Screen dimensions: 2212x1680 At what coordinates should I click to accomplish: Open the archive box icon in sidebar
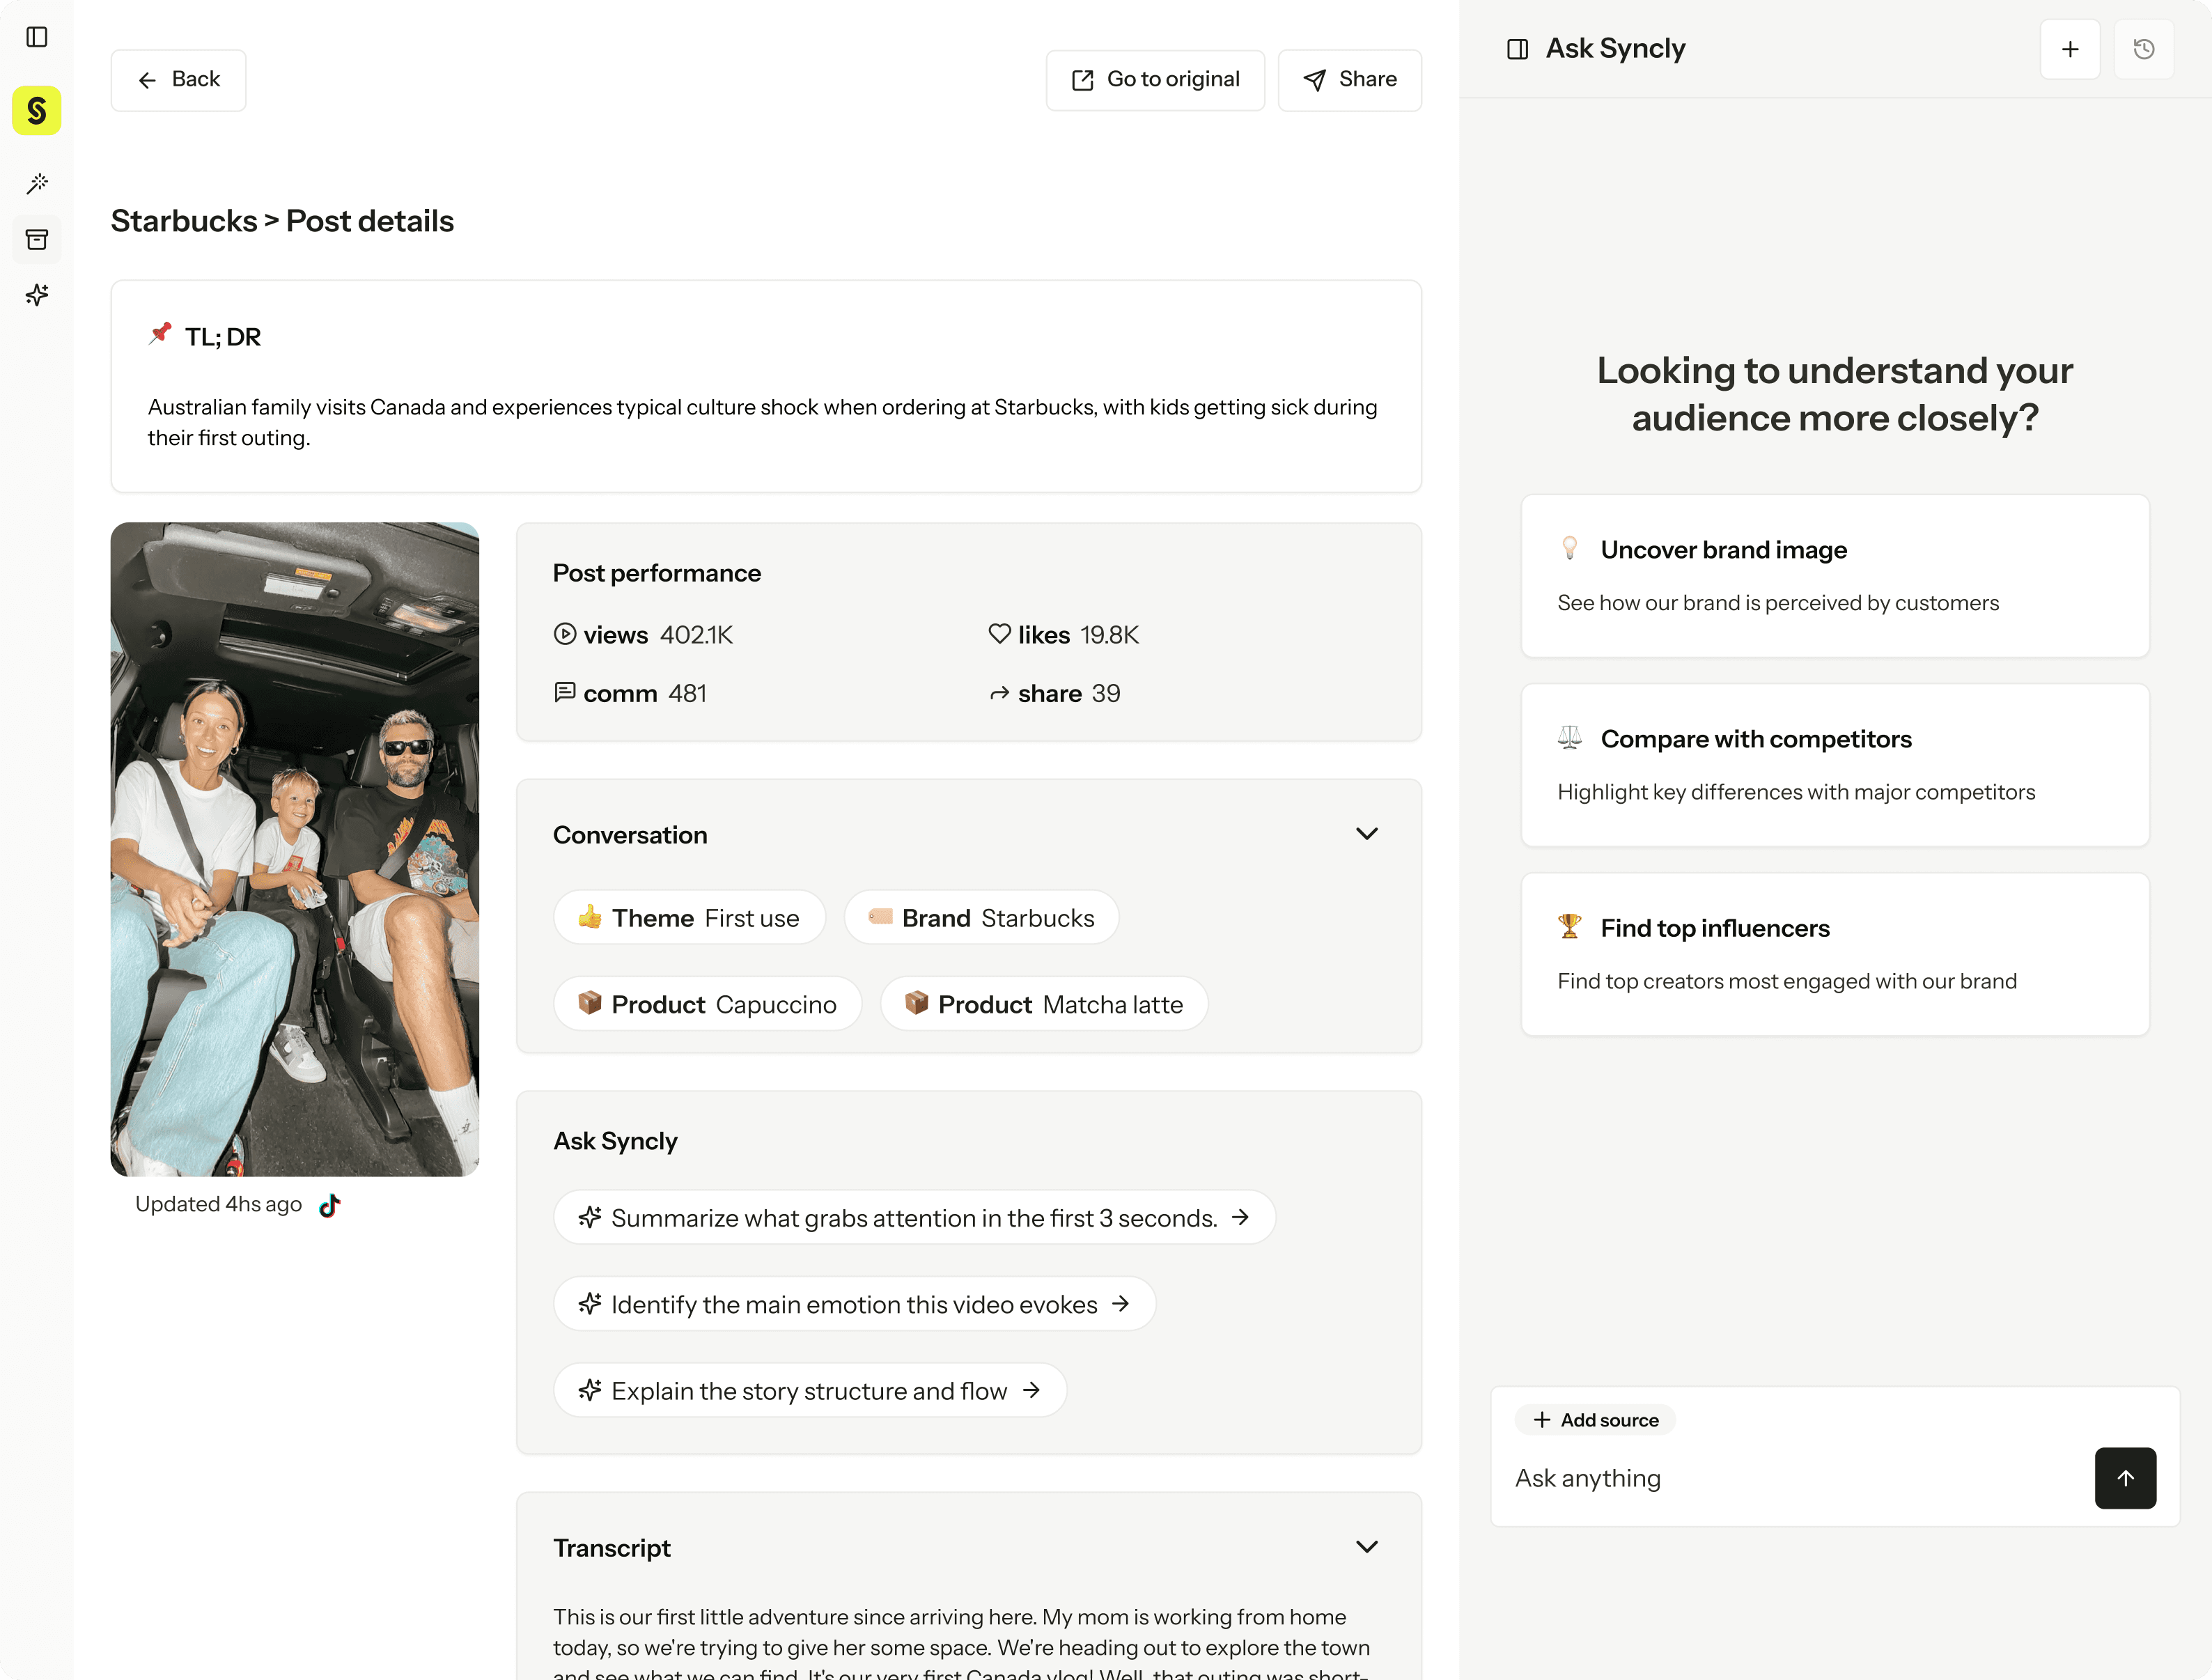pyautogui.click(x=37, y=239)
